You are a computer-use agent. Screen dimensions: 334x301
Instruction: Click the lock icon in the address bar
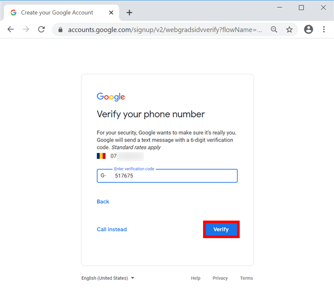[x=60, y=30]
